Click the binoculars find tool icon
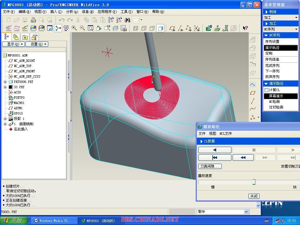The image size is (300, 225). [x=127, y=20]
